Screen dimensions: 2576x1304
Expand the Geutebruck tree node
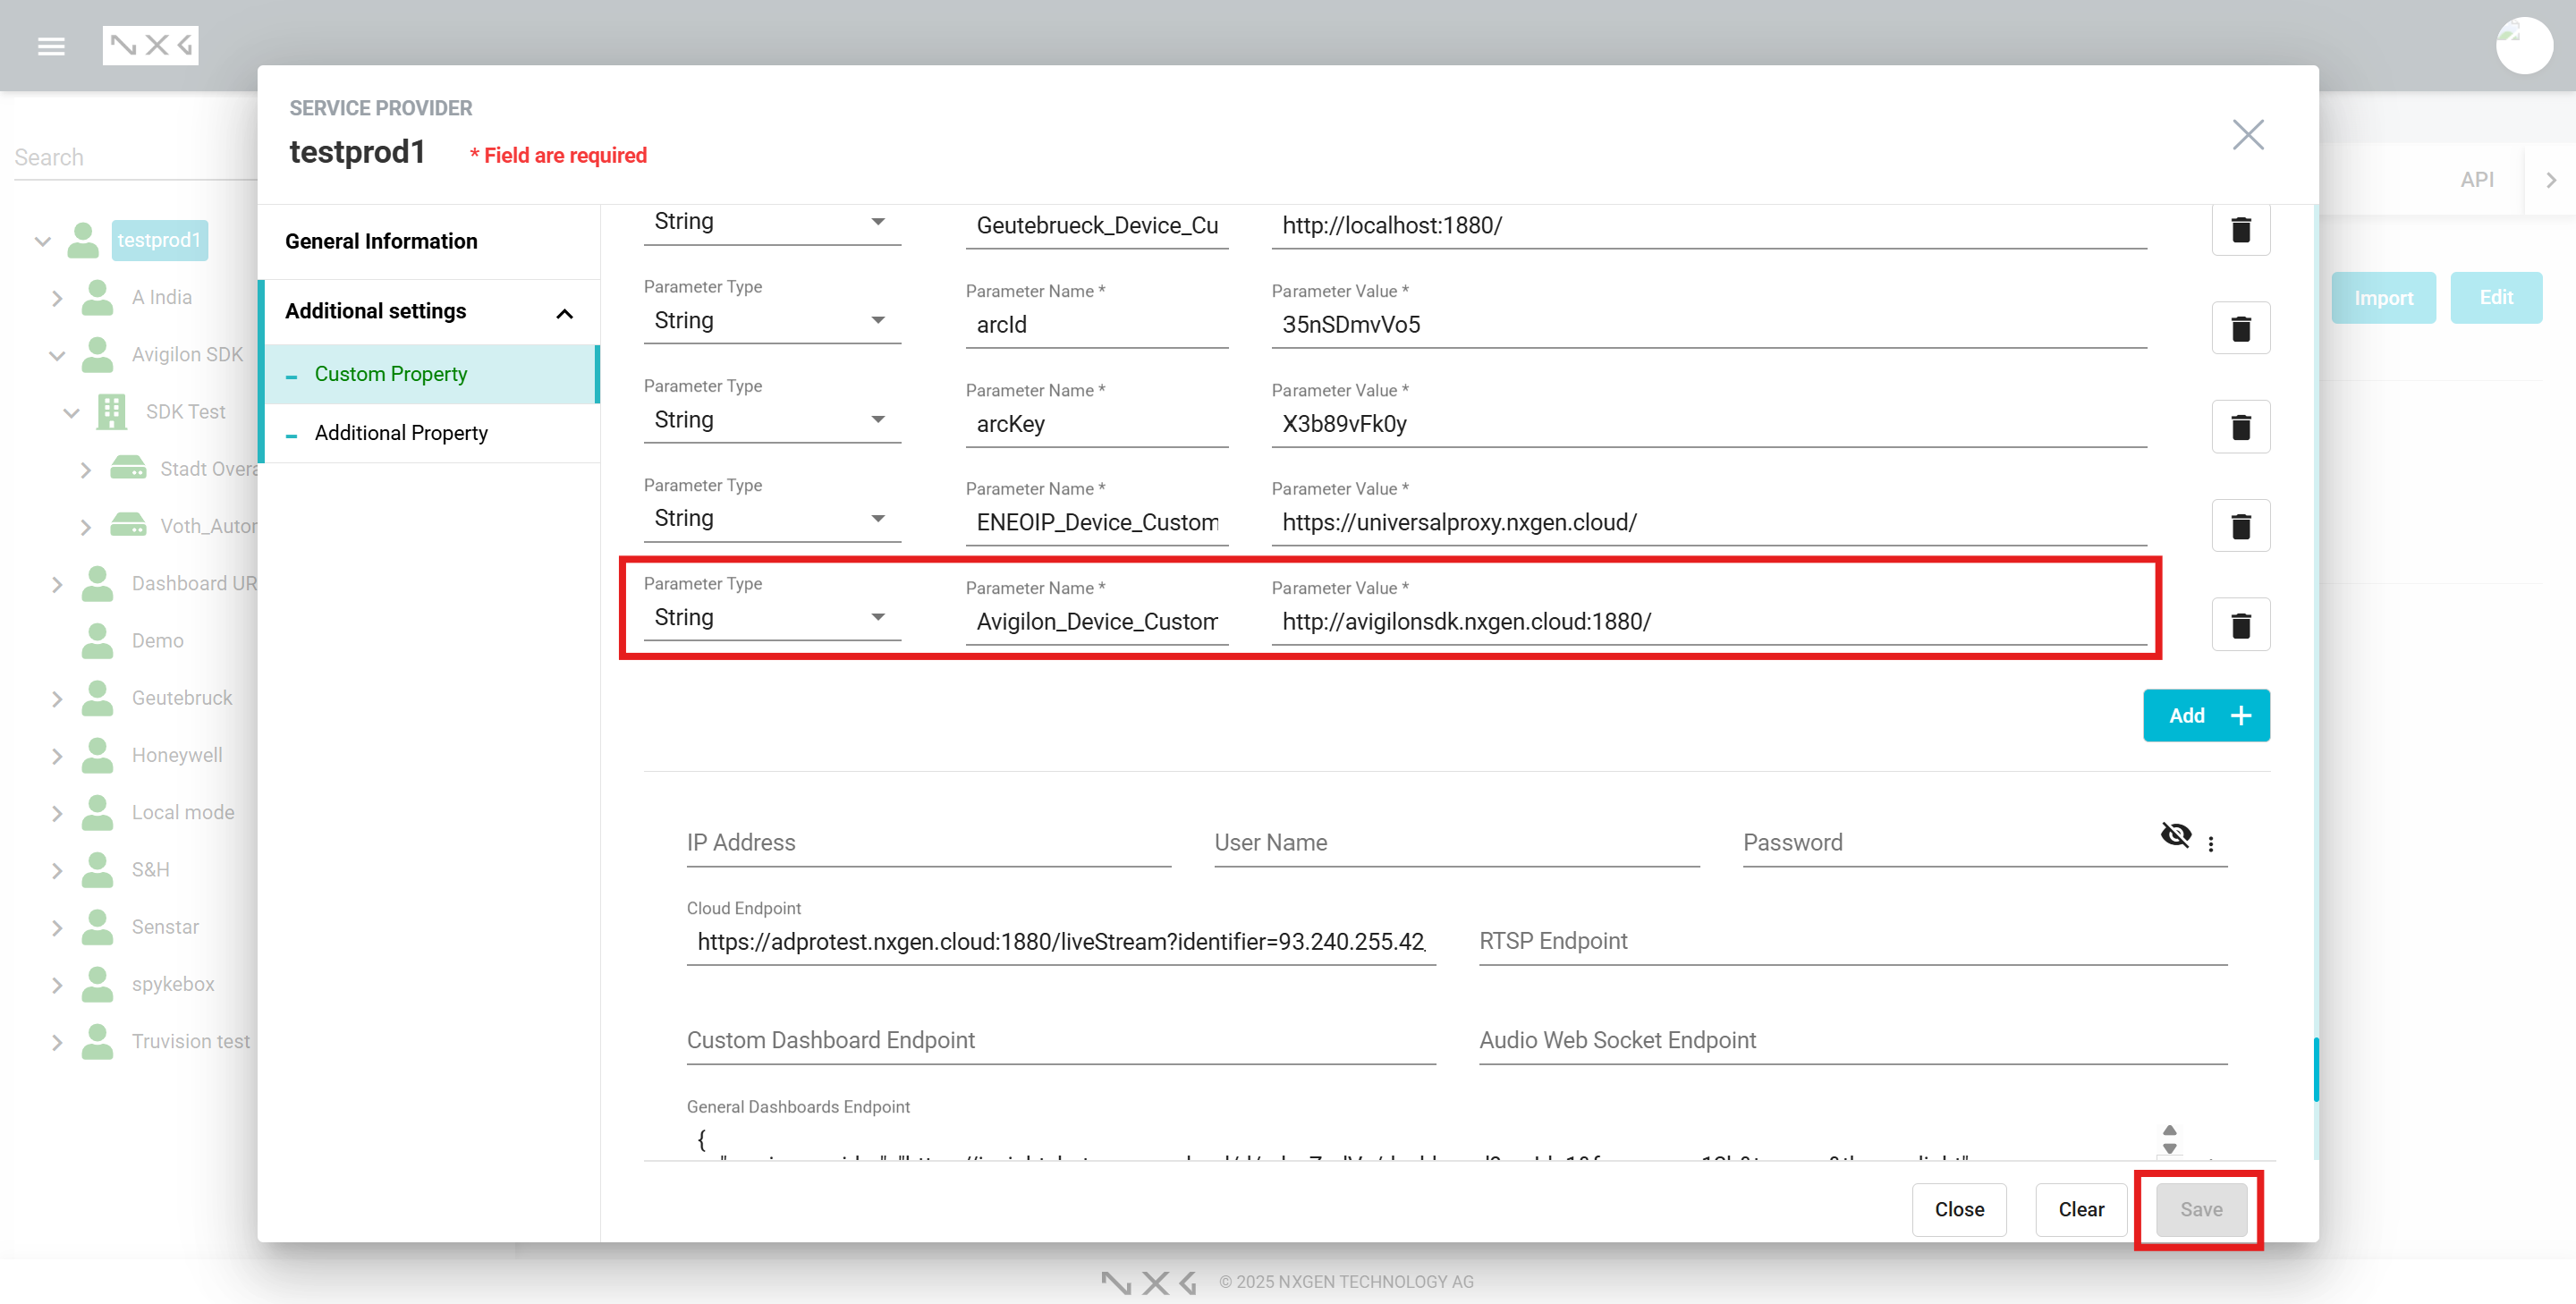(x=57, y=699)
